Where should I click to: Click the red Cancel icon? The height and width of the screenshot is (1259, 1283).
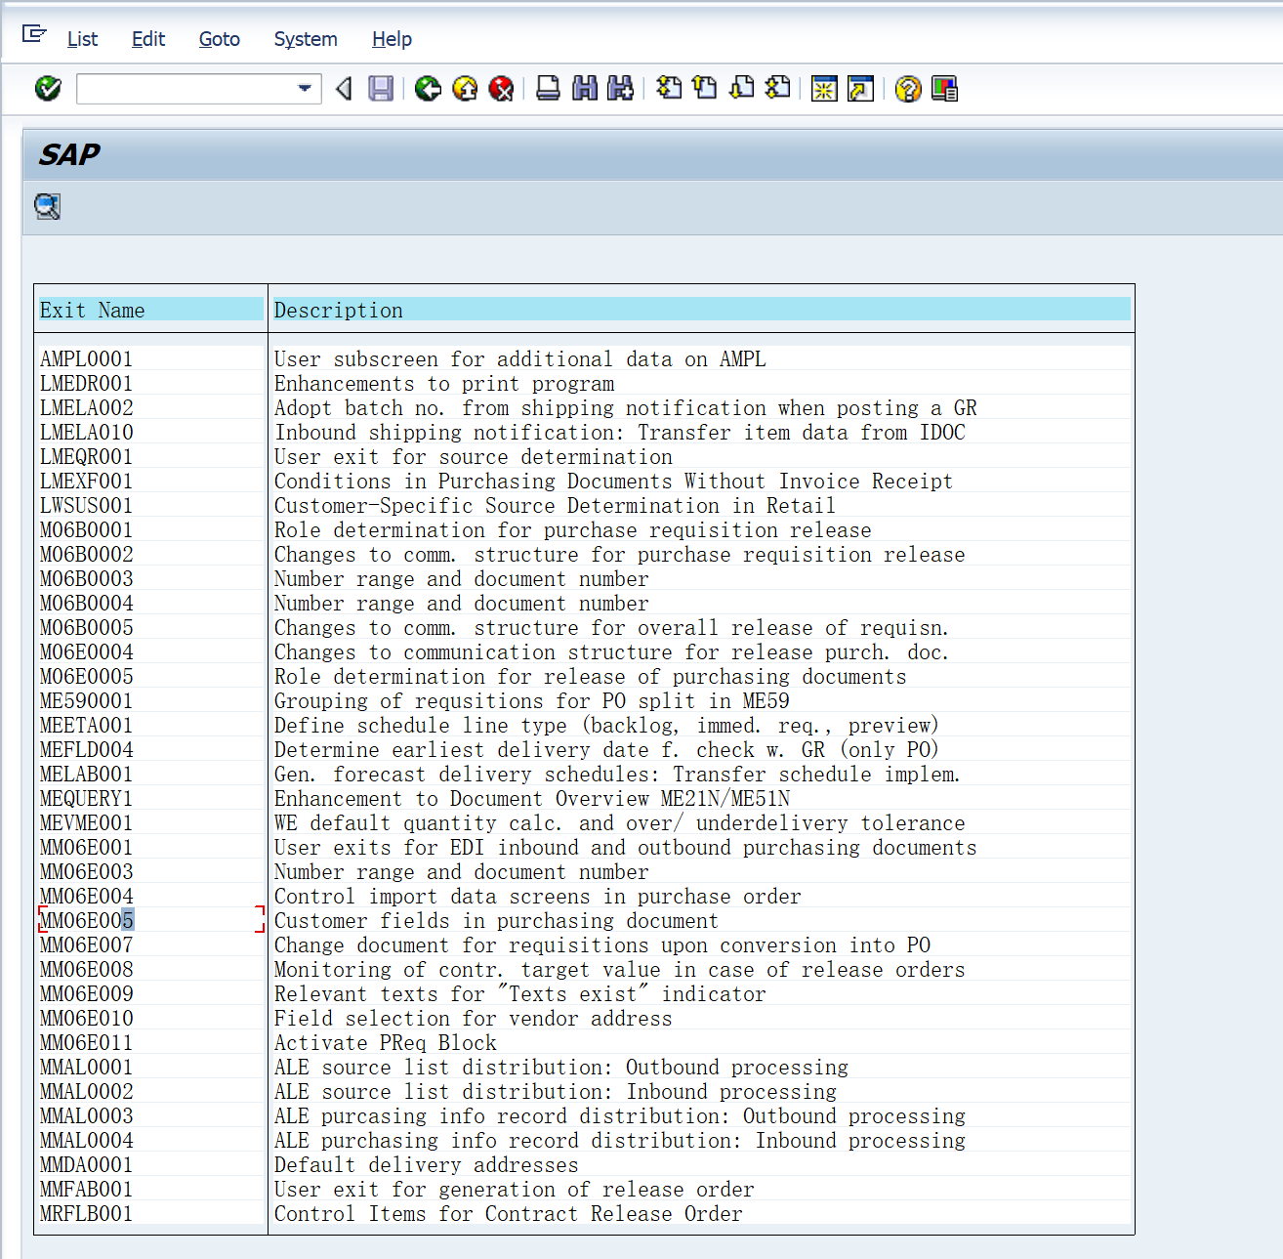[501, 89]
